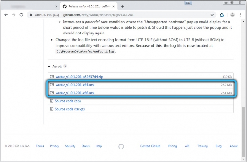Click the titlebar toolbar icon near window controls

coord(188,3)
